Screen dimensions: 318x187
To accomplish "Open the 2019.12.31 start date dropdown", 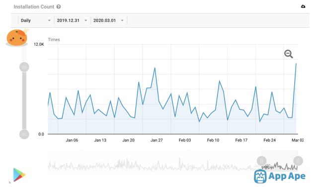I will click(72, 20).
